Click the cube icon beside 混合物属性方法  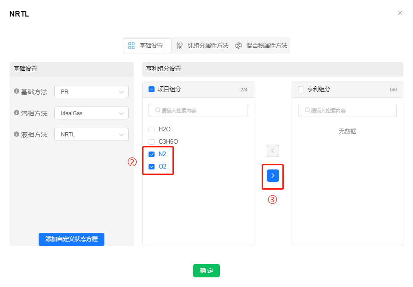click(x=238, y=45)
